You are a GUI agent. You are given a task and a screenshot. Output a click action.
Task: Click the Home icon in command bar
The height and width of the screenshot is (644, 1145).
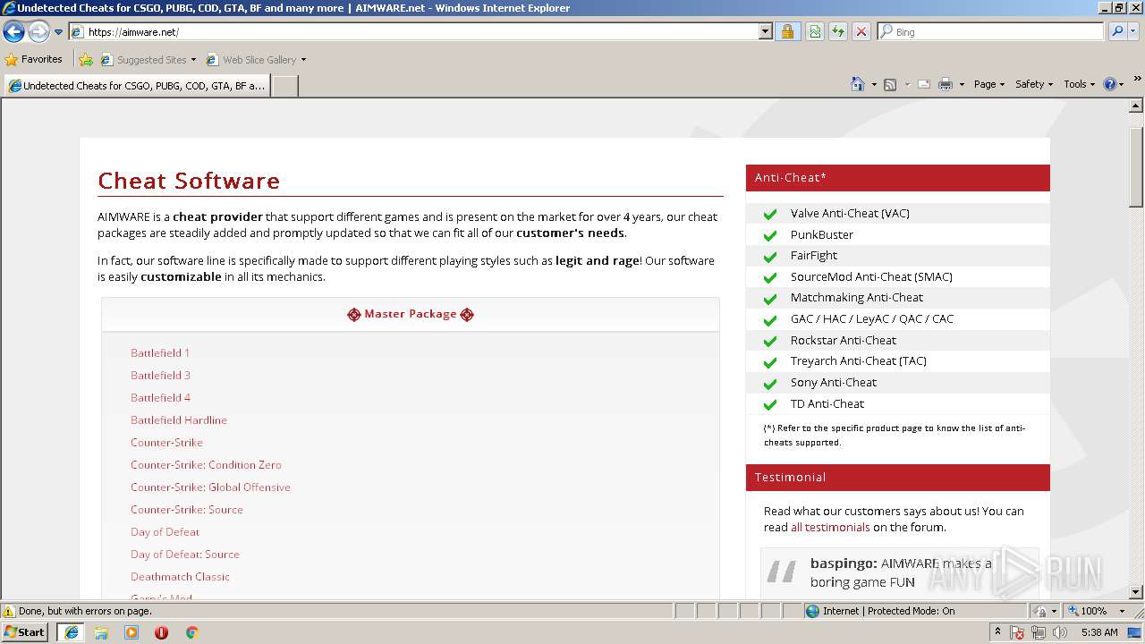click(857, 84)
